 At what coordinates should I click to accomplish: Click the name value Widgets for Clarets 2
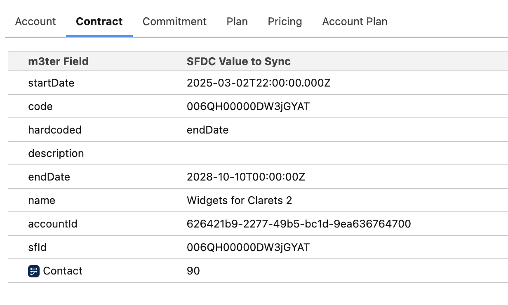pyautogui.click(x=239, y=201)
